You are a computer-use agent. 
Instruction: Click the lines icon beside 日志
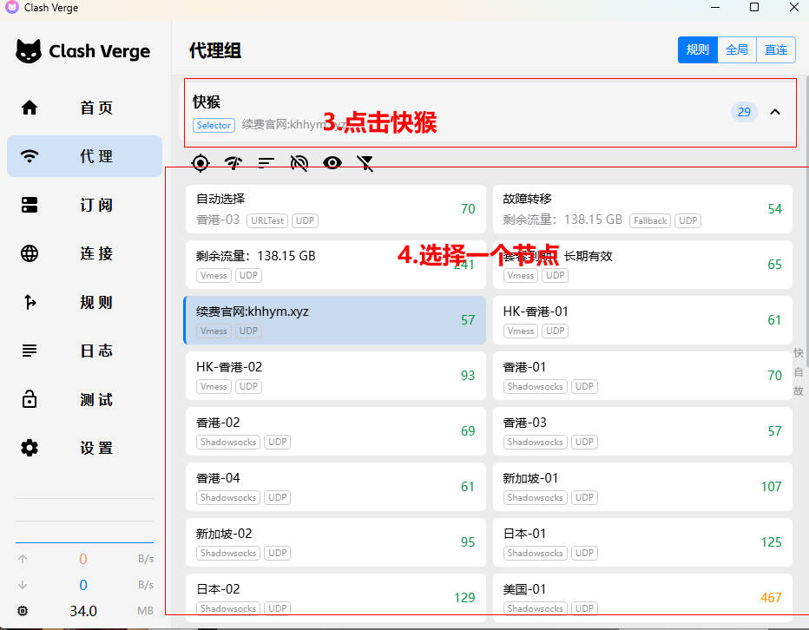(x=30, y=351)
